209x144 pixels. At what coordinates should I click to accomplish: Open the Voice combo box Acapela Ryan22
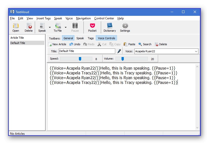click(x=166, y=51)
